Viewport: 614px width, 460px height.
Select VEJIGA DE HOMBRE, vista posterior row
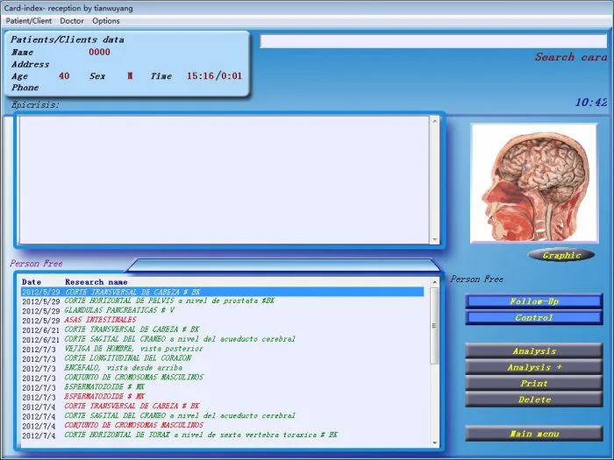[x=223, y=349]
